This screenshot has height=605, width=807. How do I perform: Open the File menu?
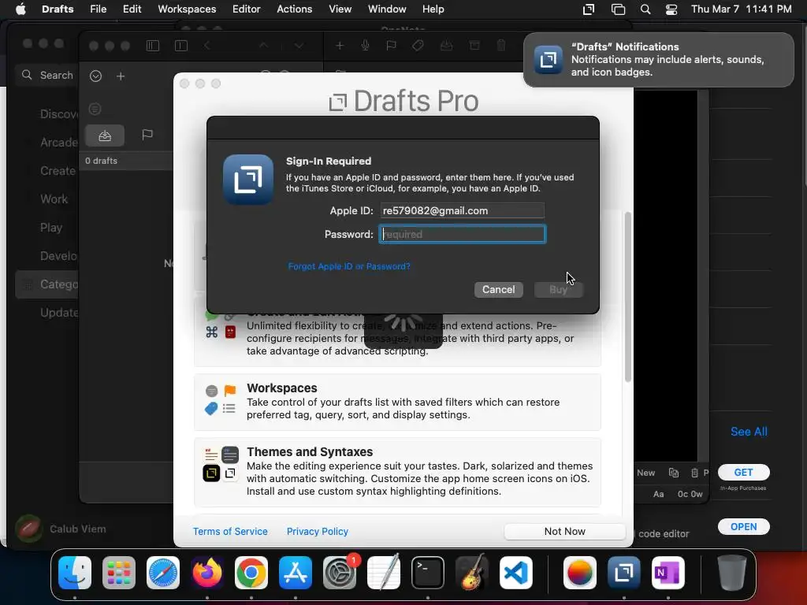pos(98,9)
